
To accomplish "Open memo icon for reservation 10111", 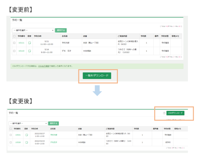I will (29, 43).
